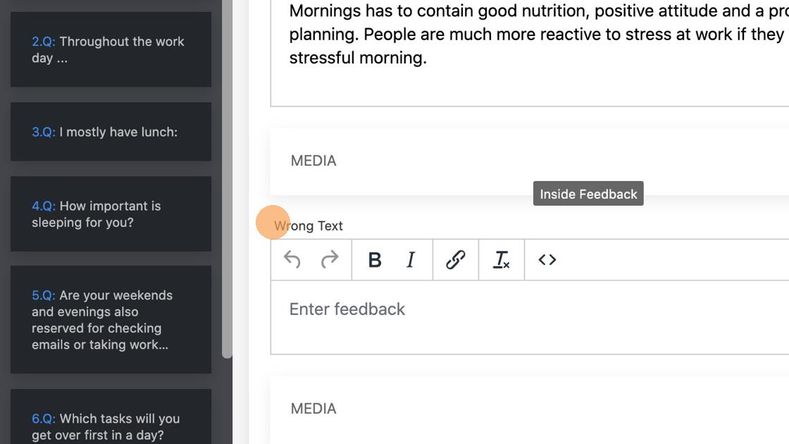
Task: Click the sidebar scrollbar track below the thumb
Action: coord(227,402)
